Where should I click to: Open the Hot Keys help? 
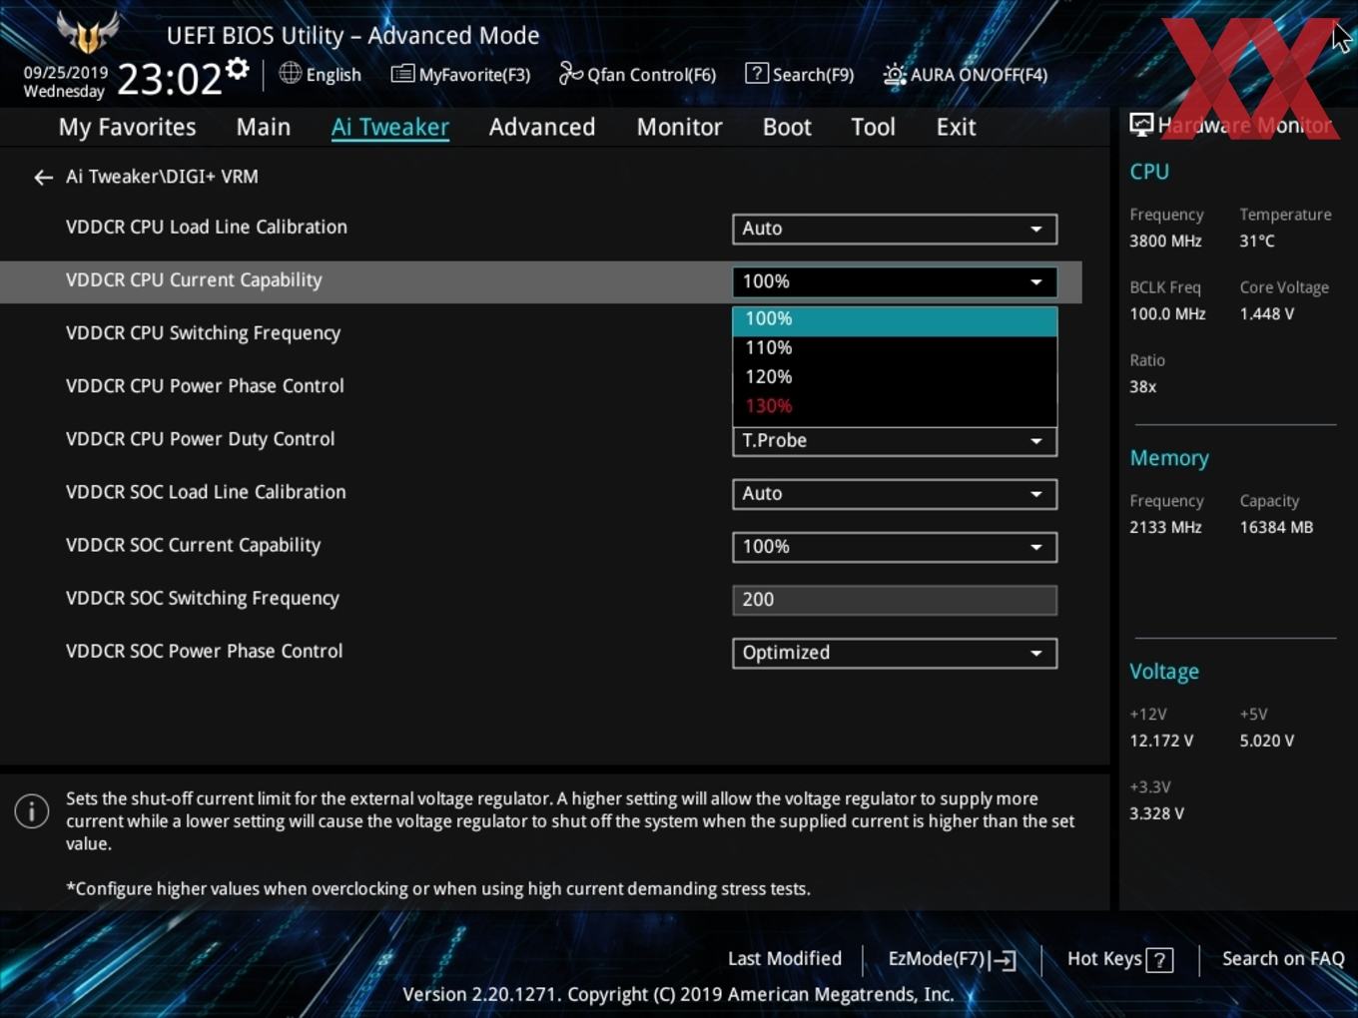coord(1119,959)
